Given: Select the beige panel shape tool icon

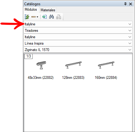Looking at the screenshot, I should point(34,17).
